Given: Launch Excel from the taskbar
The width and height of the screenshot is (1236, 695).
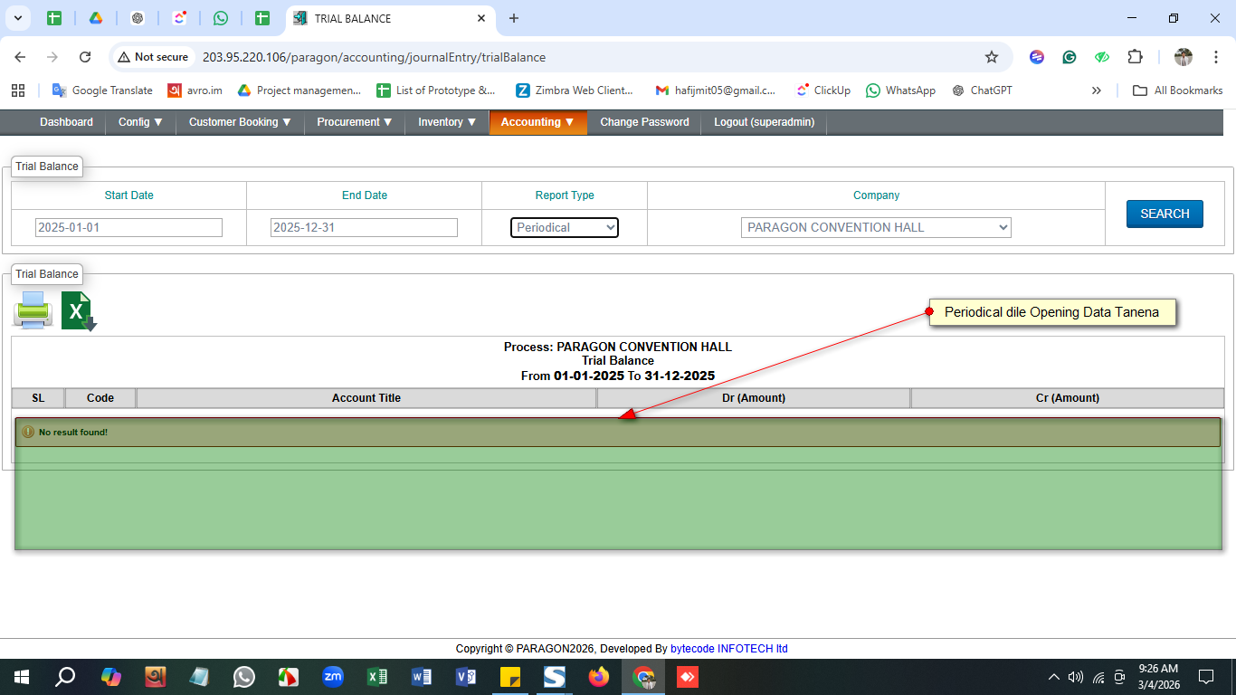Looking at the screenshot, I should pyautogui.click(x=377, y=677).
